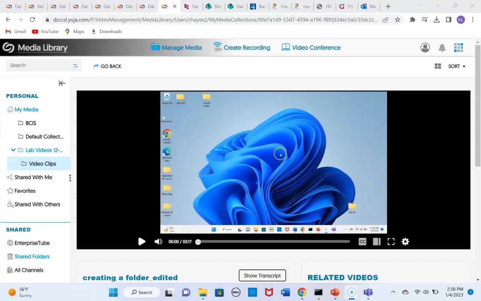Switch to grid view layout
Screen dimensions: 481x301
[438, 66]
